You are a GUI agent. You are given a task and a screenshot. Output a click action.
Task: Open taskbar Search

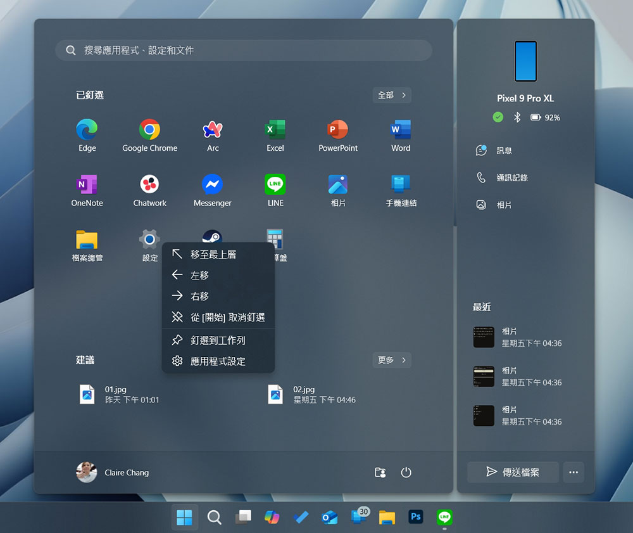(214, 517)
